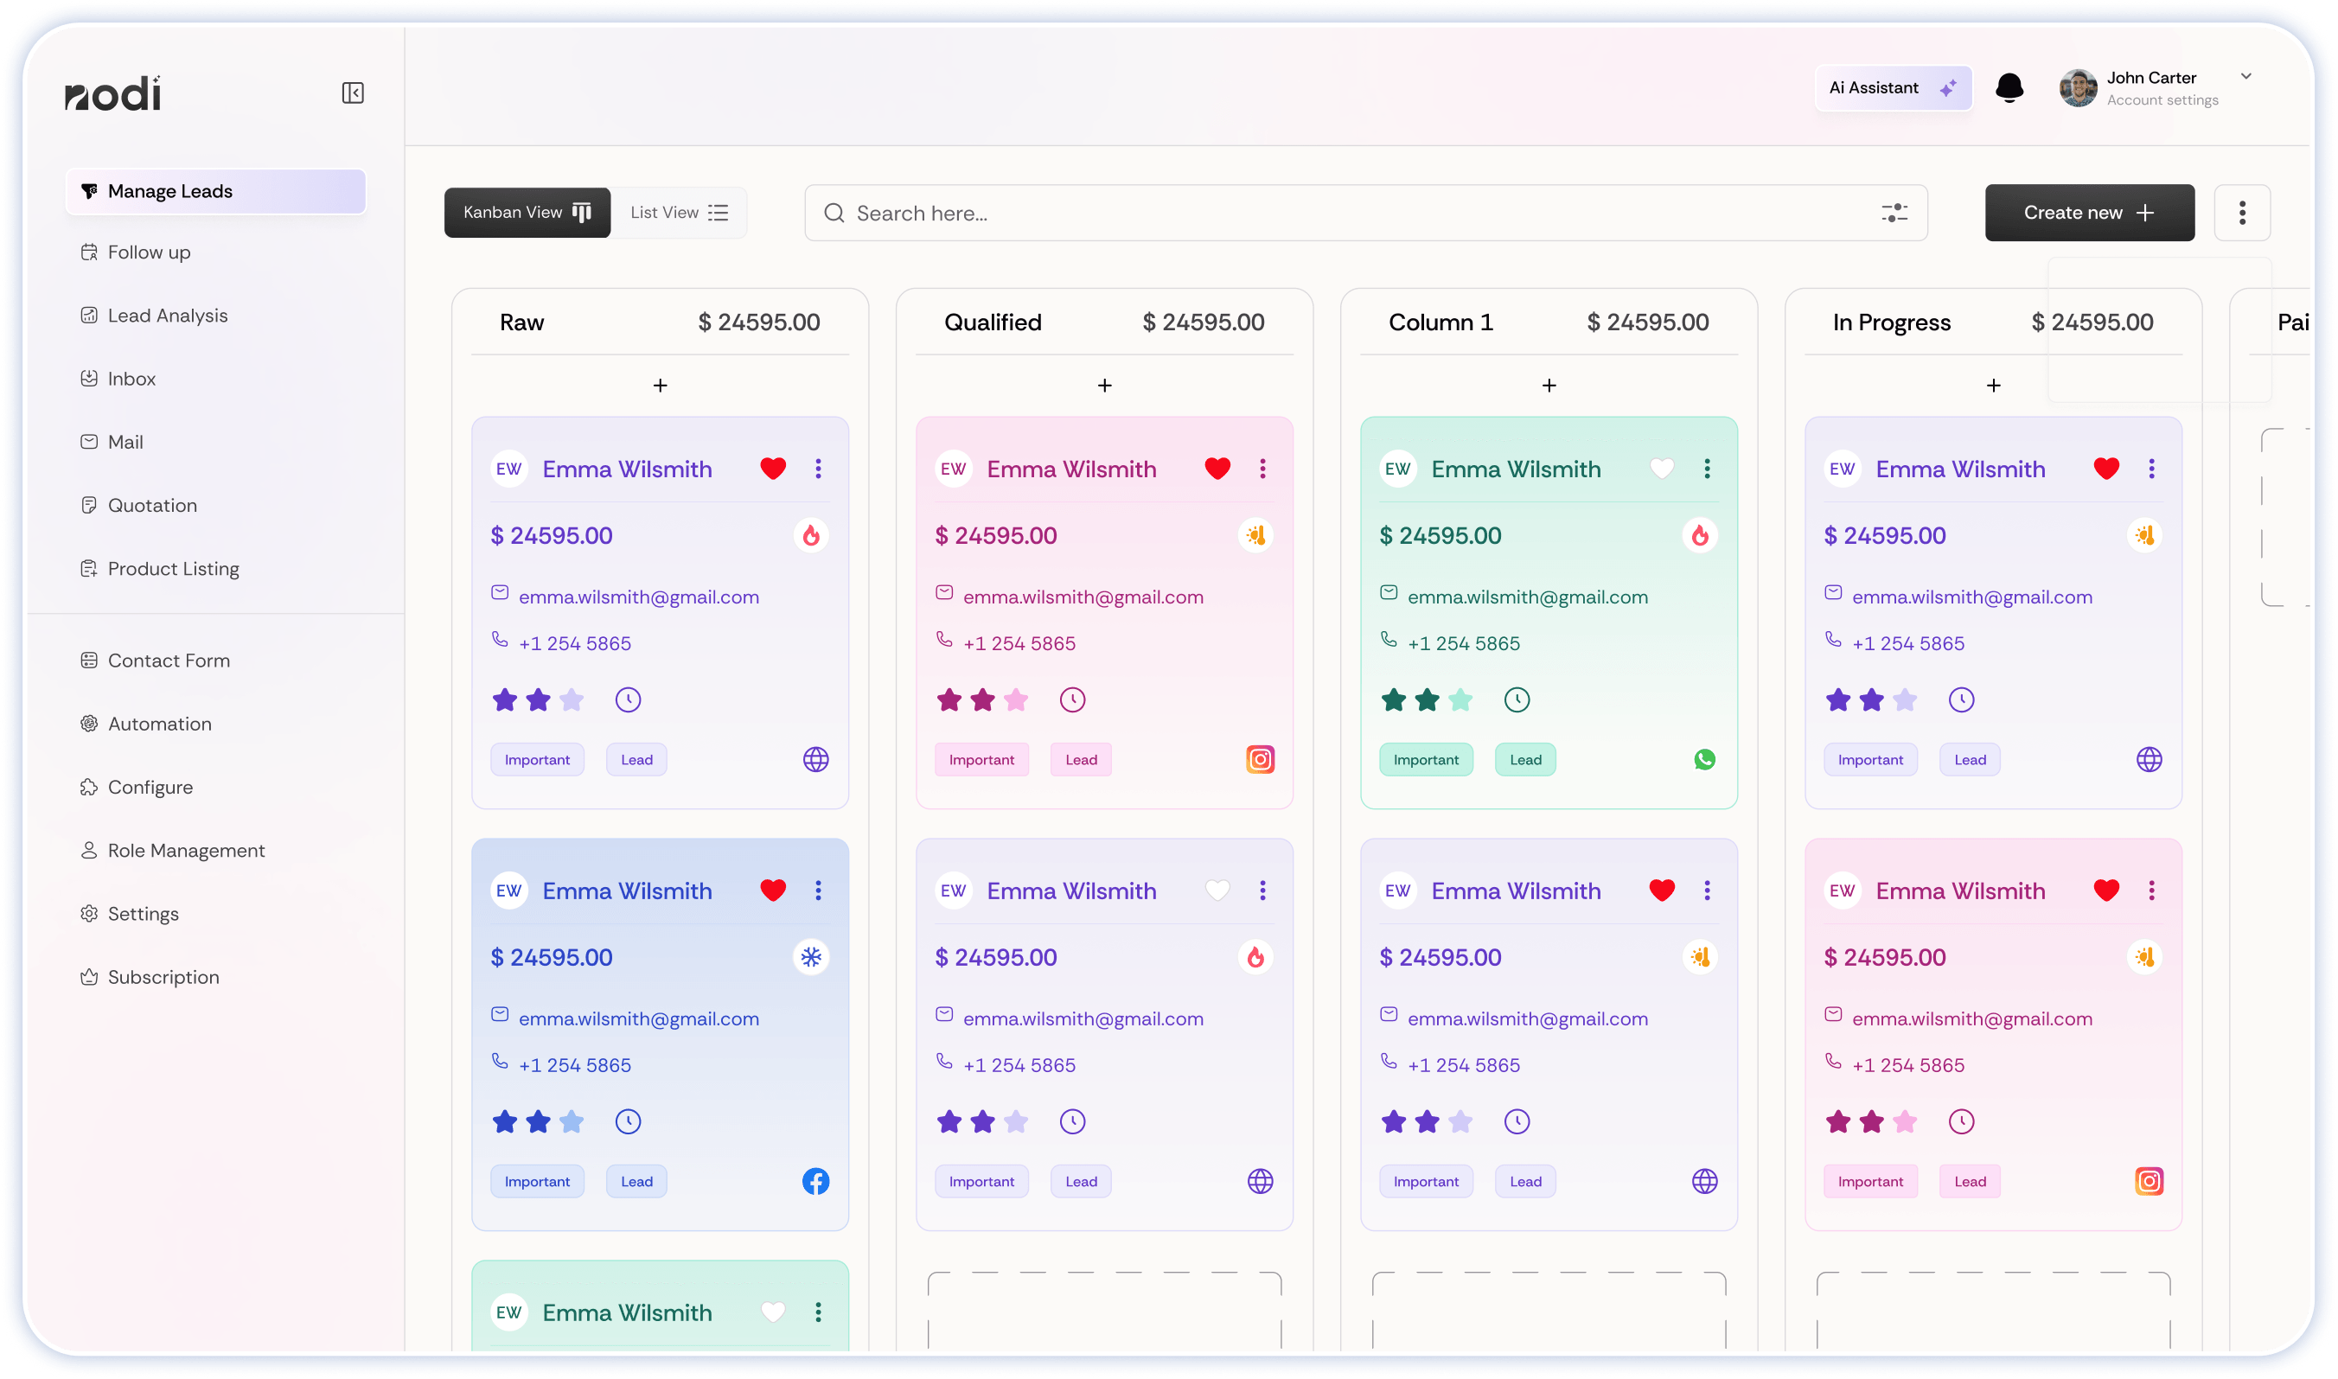Click the Instagram icon on Emma's pink card

point(1260,759)
